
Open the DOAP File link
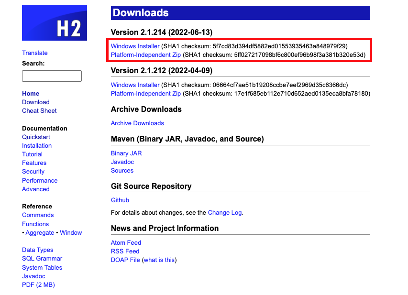[x=125, y=260]
